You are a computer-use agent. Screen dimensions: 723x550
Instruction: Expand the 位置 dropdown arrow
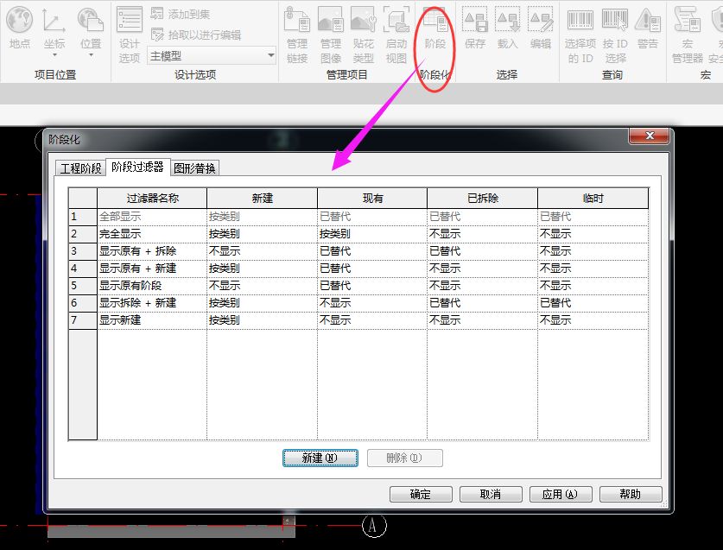click(x=91, y=55)
